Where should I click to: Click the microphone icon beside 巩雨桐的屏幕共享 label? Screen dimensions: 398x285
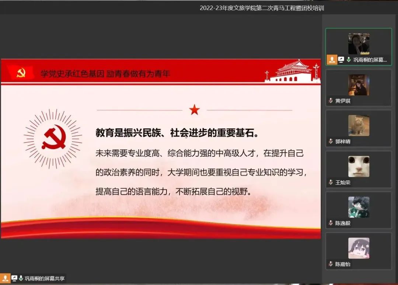[21, 278]
